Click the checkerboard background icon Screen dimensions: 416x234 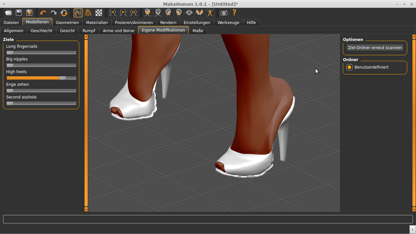coord(99,13)
